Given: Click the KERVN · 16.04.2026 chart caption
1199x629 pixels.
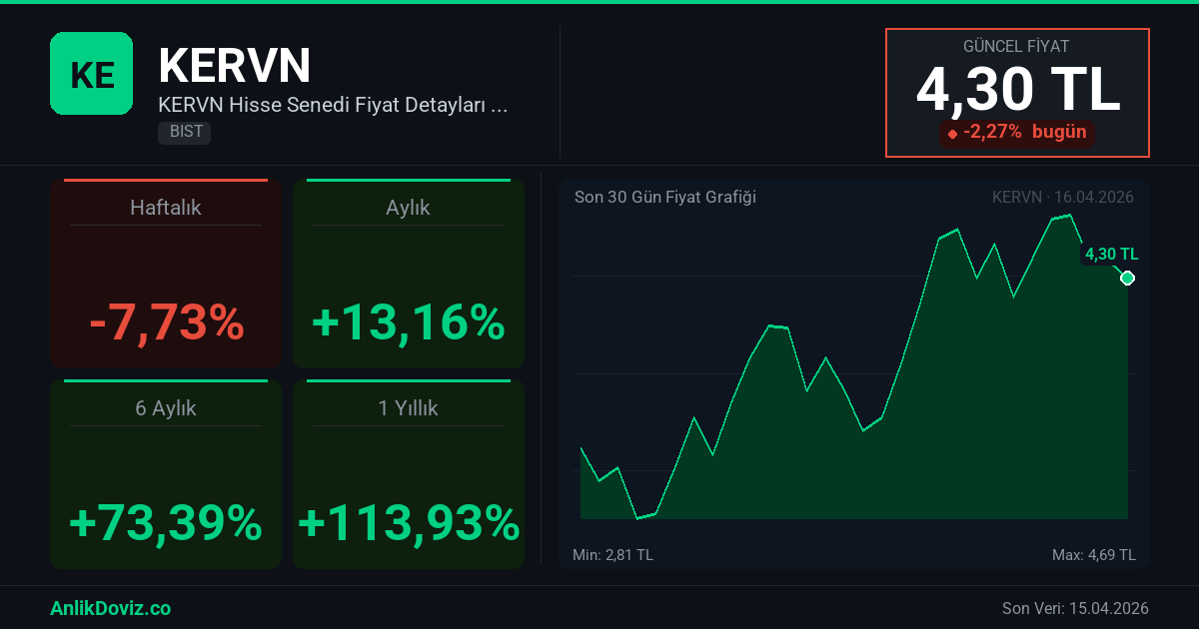Looking at the screenshot, I should tap(1062, 197).
